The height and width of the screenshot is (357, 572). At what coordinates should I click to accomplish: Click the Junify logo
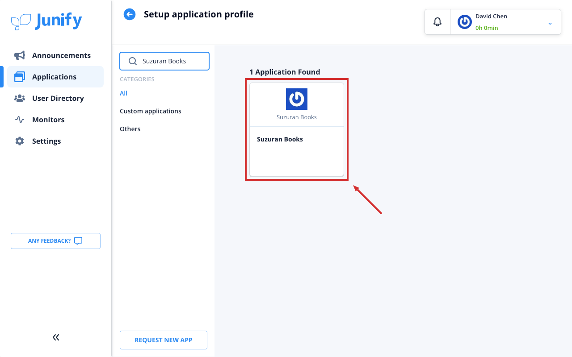click(46, 21)
